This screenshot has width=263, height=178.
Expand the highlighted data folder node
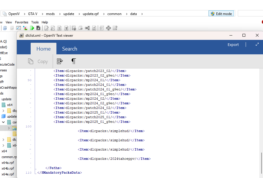click(x=9, y=128)
